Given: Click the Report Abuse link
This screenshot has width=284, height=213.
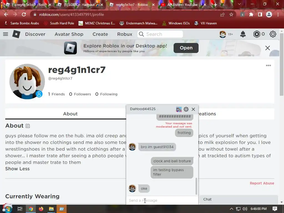Looking at the screenshot, I should (262, 183).
